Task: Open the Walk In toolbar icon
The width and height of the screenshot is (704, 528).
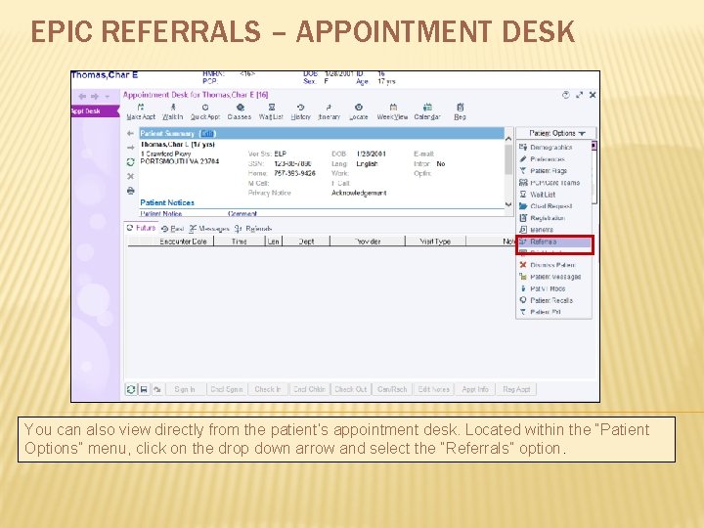Action: coord(173,111)
